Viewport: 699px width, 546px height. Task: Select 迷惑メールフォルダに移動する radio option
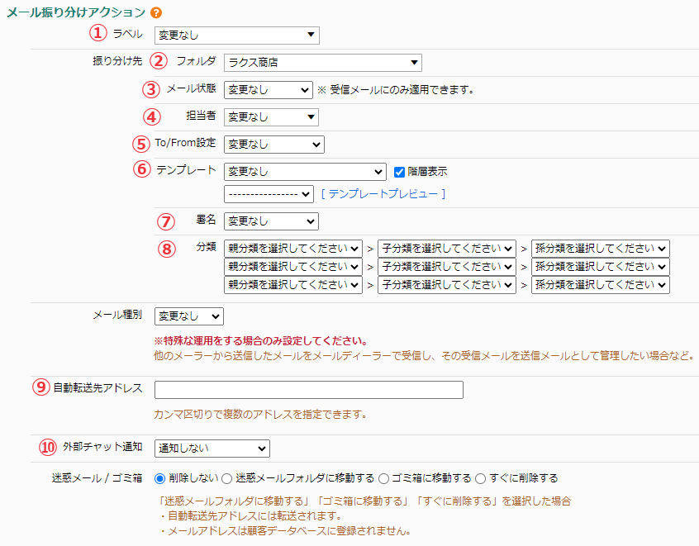228,478
